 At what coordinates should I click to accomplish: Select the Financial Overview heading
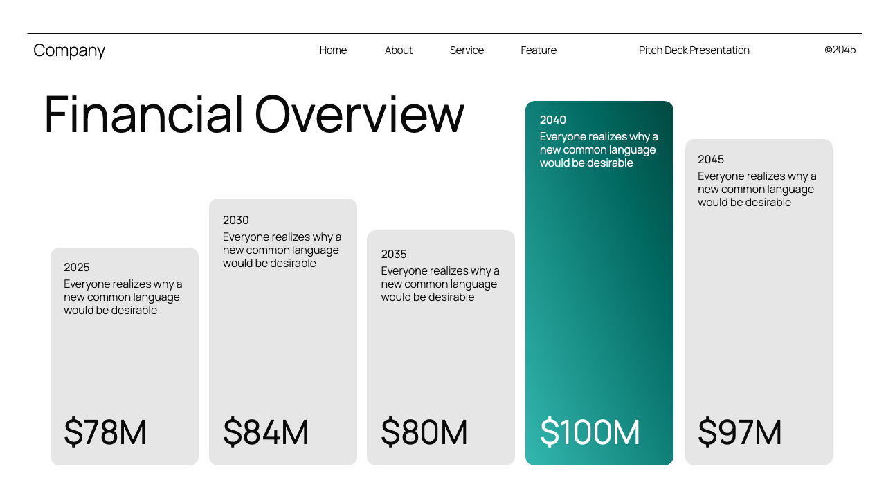point(254,114)
